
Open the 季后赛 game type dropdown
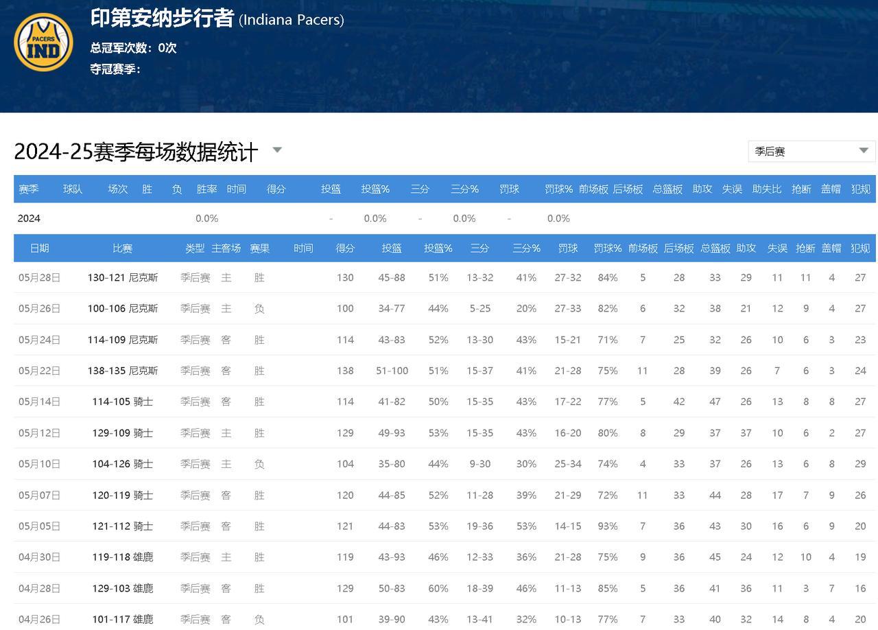click(811, 151)
